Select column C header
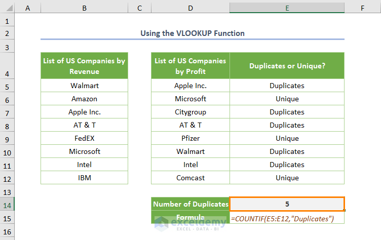The height and width of the screenshot is (240, 381). pyautogui.click(x=139, y=8)
